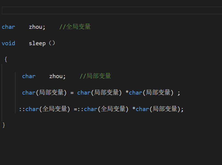Place cursor on the indented local 'zhou;'

click(x=57, y=76)
